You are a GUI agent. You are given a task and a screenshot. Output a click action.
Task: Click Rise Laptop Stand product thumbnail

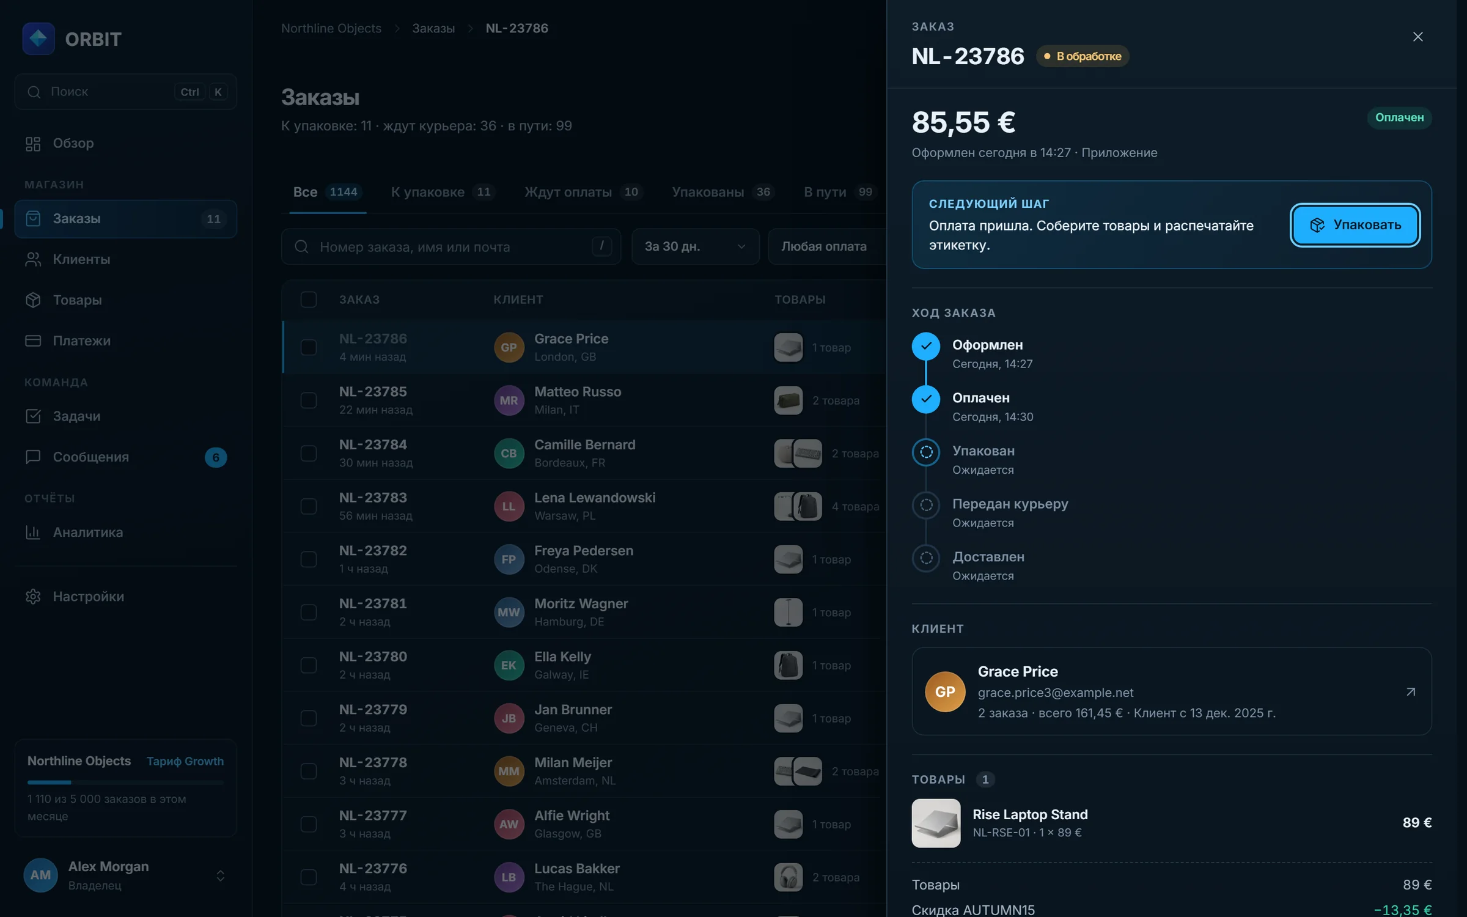pos(936,823)
